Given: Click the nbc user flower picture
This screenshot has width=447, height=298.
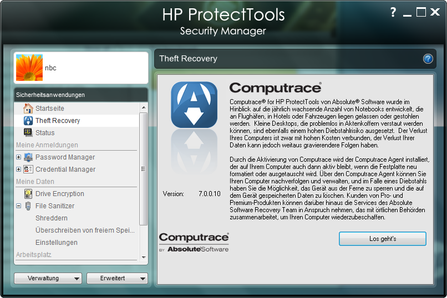Looking at the screenshot, I should point(29,68).
